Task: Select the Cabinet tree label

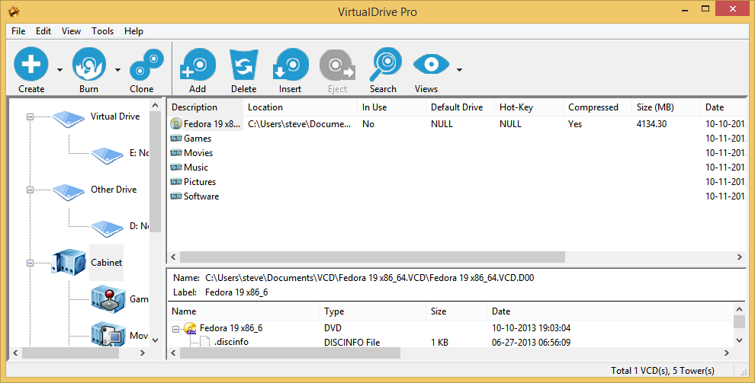Action: [x=107, y=263]
